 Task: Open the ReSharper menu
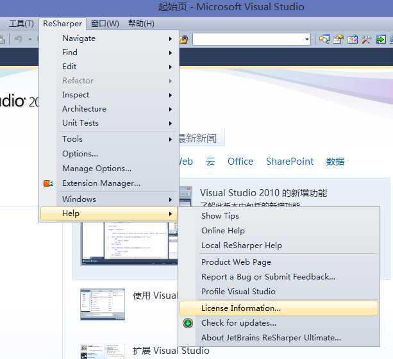(62, 24)
